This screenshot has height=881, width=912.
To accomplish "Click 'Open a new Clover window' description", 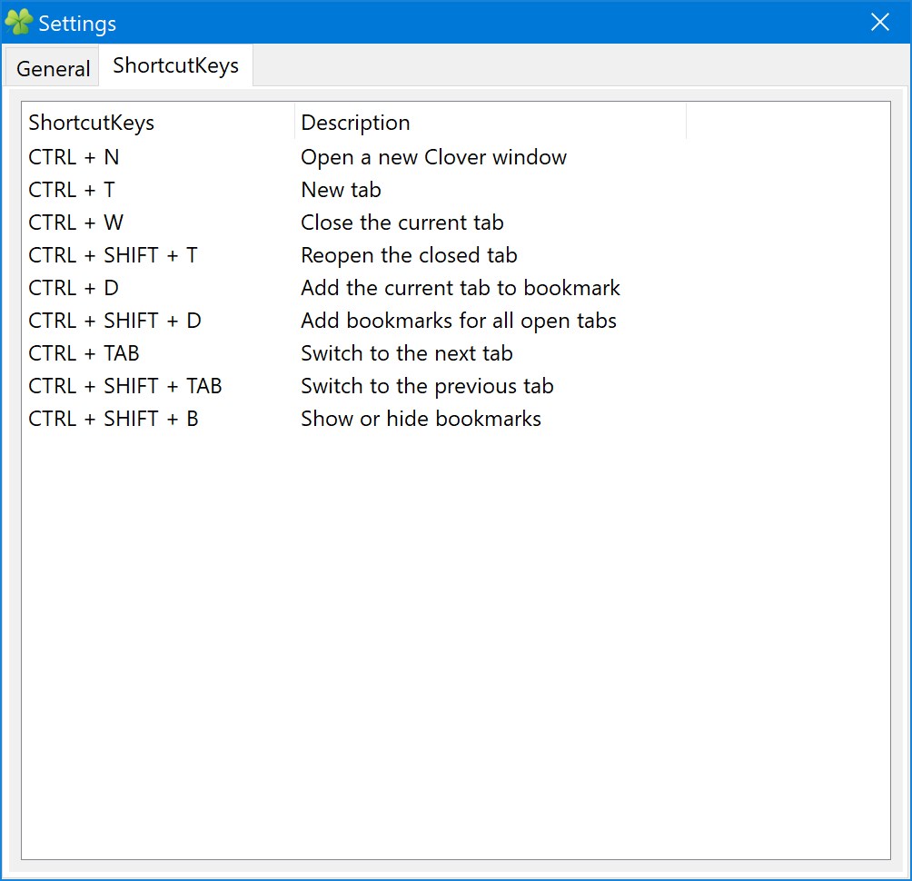I will (433, 158).
